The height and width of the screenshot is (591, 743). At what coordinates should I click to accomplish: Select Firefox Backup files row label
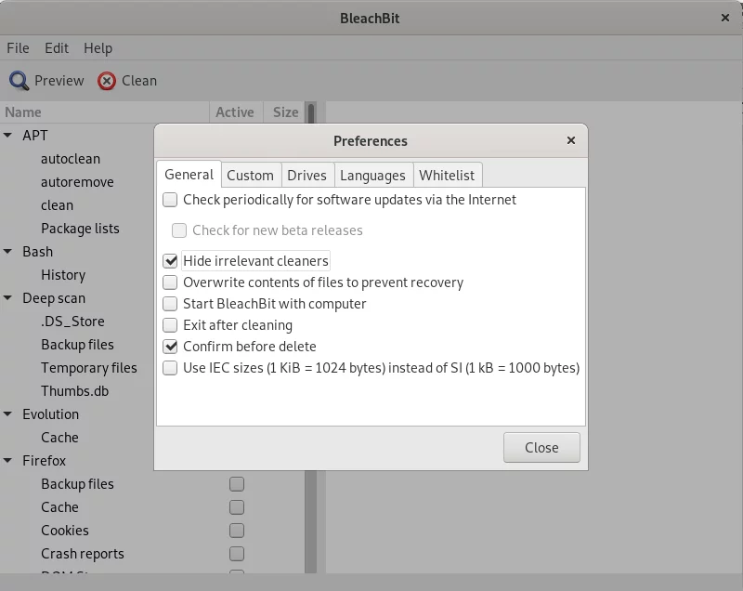(77, 484)
